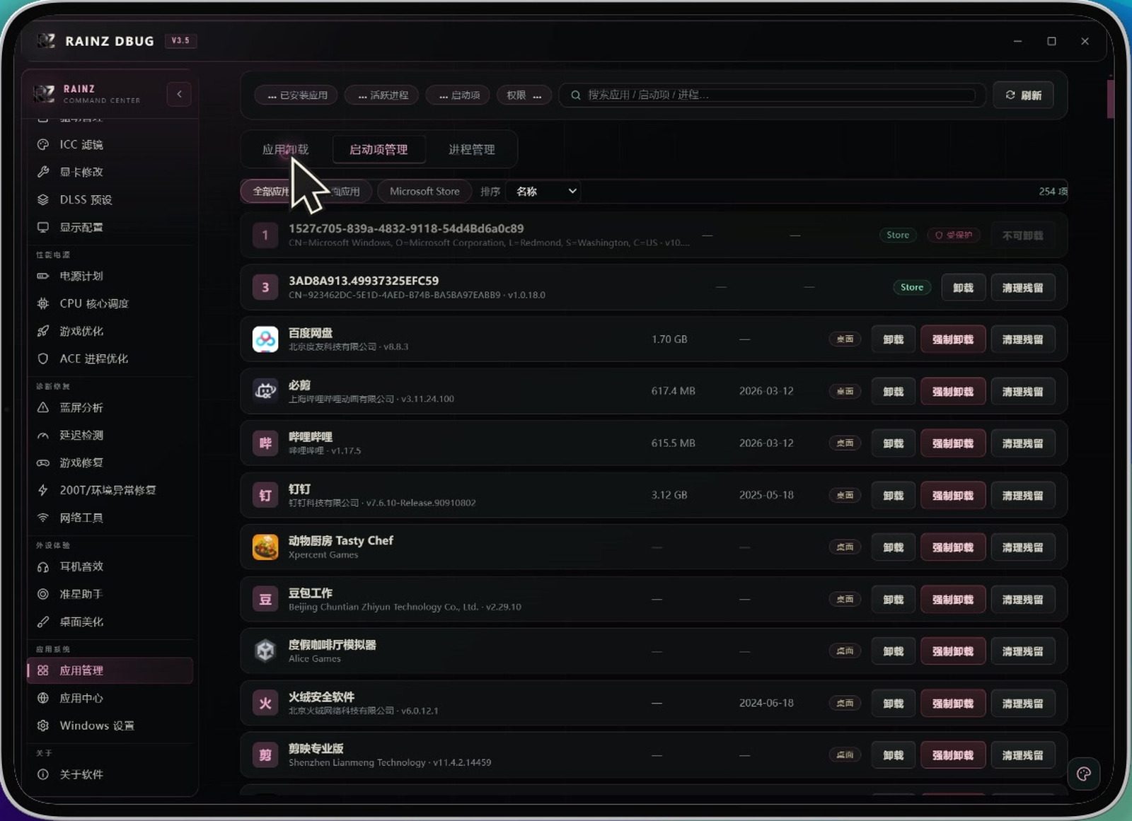Click 强制卸载 for 度假咖啡厅模拟器
Screen dimensions: 1132x821
[x=953, y=651]
